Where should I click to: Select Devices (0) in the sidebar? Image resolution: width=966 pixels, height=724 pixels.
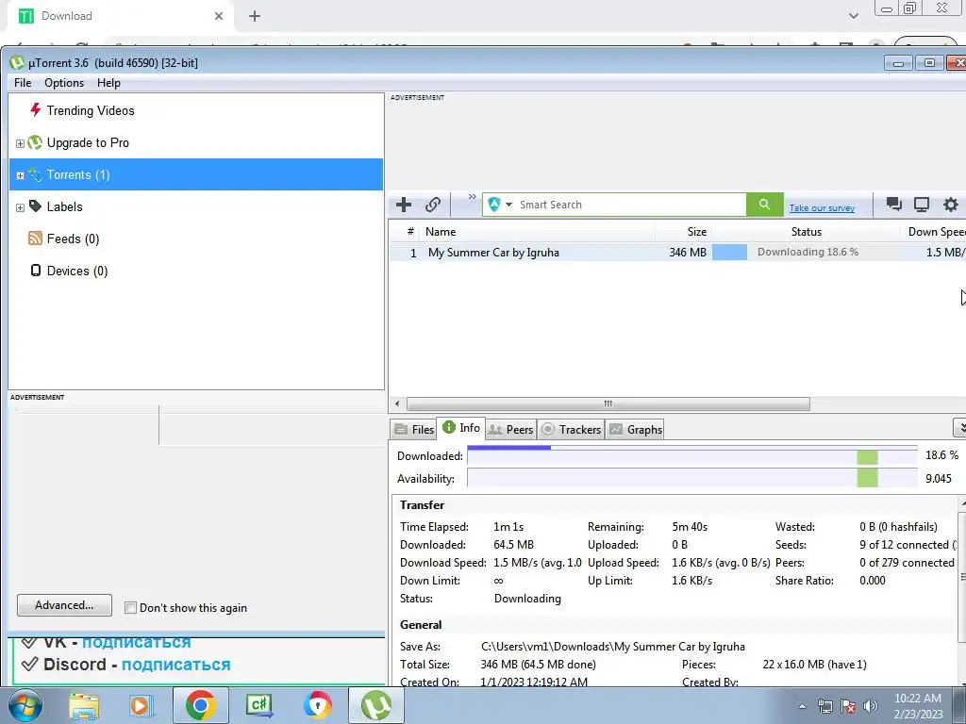pos(77,271)
